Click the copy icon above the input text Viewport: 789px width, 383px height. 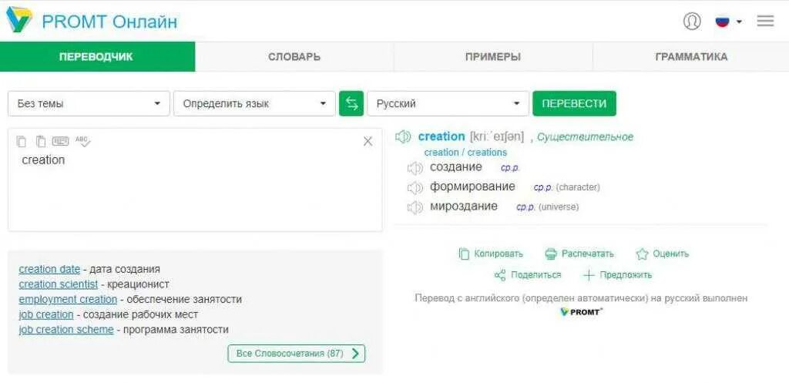coord(21,142)
